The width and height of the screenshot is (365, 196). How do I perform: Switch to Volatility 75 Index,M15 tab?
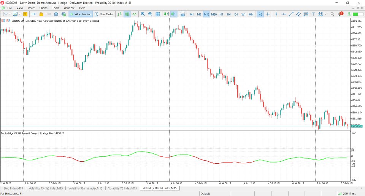pyautogui.click(x=123, y=188)
